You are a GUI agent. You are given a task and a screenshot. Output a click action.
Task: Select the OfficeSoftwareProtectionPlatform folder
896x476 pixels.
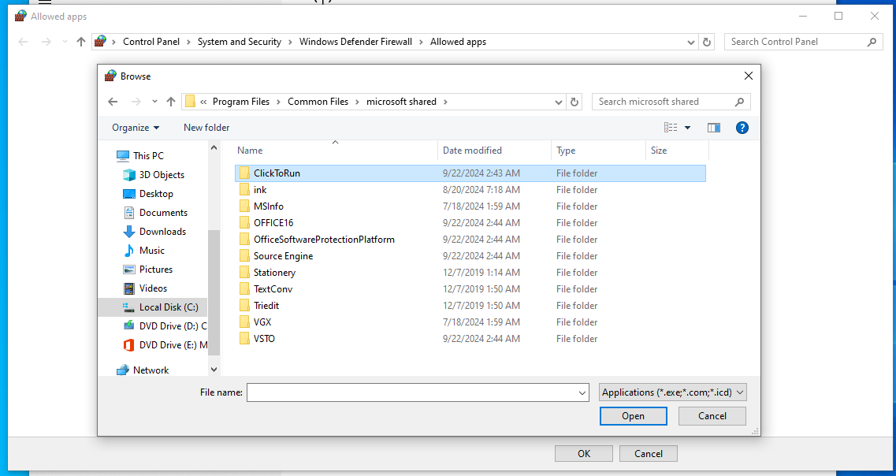pyautogui.click(x=324, y=240)
